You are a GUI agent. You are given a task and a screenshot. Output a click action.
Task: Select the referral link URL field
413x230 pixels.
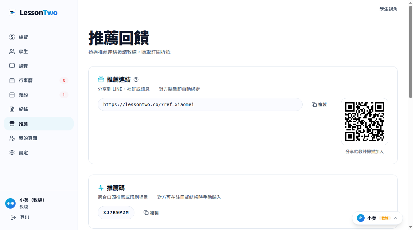click(x=200, y=104)
